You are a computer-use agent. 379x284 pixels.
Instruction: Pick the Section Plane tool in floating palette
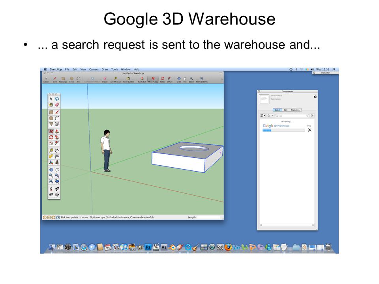[x=57, y=194]
